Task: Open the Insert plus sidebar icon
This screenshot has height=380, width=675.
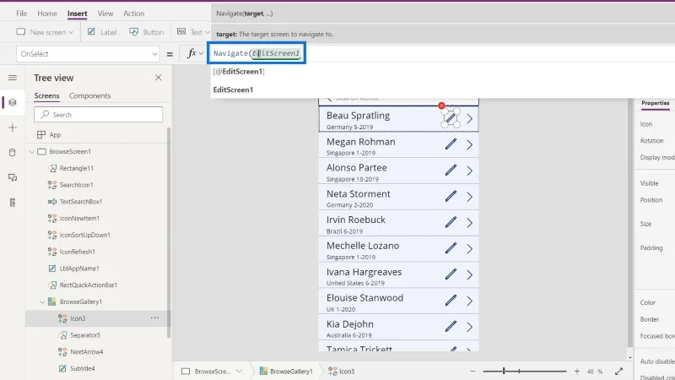Action: point(13,128)
